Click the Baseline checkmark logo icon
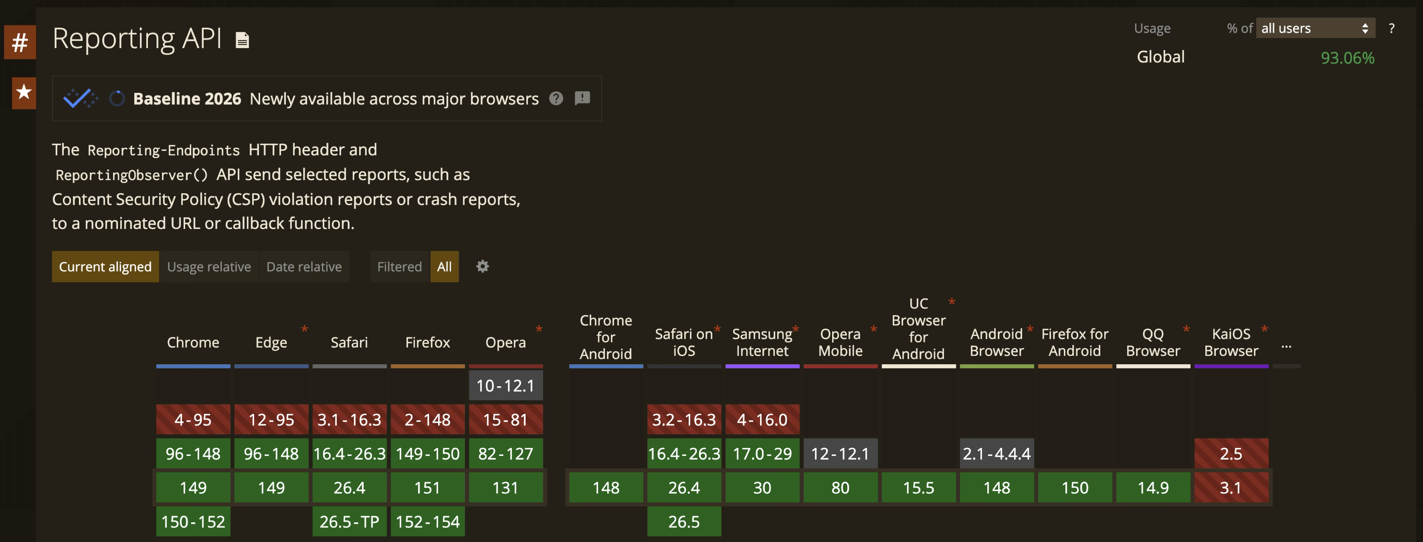The width and height of the screenshot is (1423, 542). pos(81,99)
